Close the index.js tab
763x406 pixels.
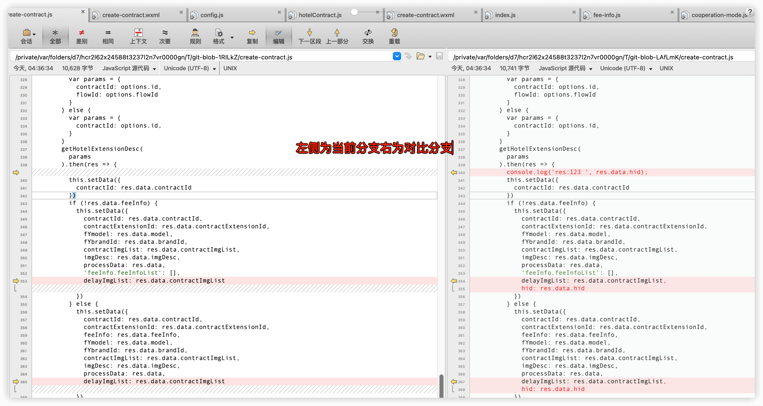tap(574, 12)
